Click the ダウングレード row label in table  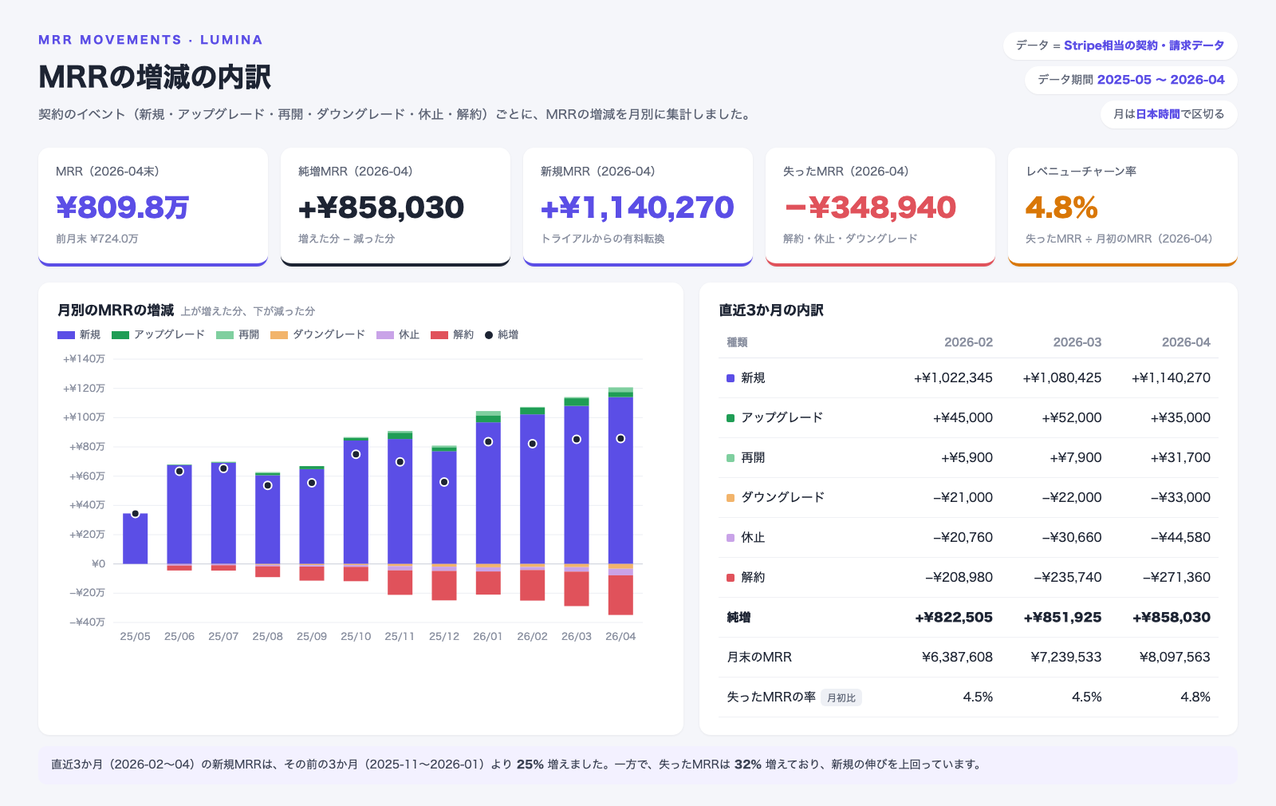(x=782, y=498)
